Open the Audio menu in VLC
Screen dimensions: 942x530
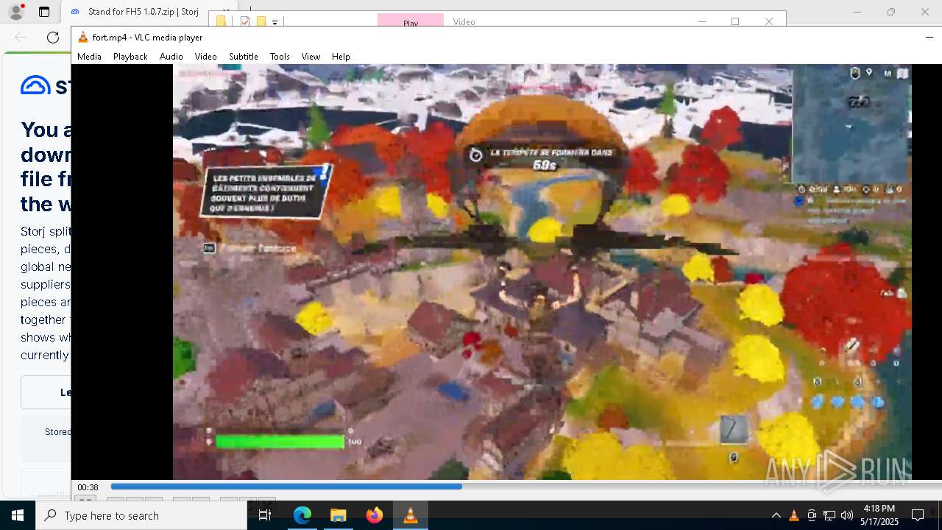pos(171,57)
